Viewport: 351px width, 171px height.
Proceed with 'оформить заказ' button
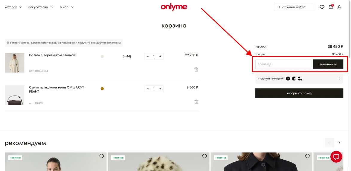(x=299, y=93)
